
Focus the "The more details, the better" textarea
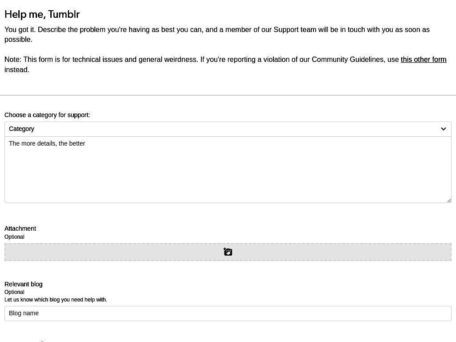pyautogui.click(x=228, y=170)
